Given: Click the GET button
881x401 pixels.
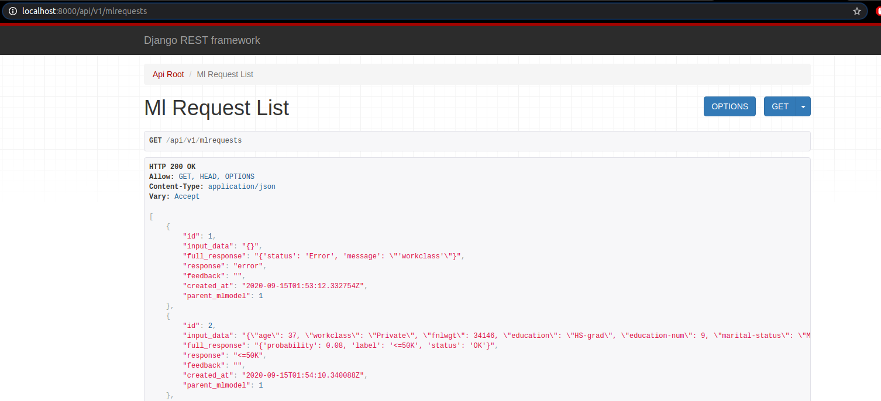Looking at the screenshot, I should [780, 106].
